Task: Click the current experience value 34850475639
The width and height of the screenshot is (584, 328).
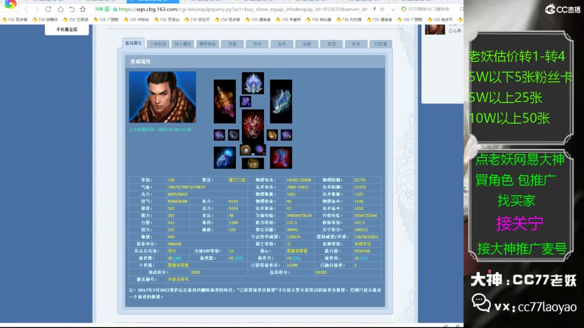Action: click(x=299, y=215)
